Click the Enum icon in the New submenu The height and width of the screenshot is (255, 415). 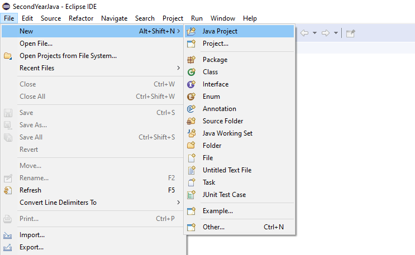pos(192,97)
